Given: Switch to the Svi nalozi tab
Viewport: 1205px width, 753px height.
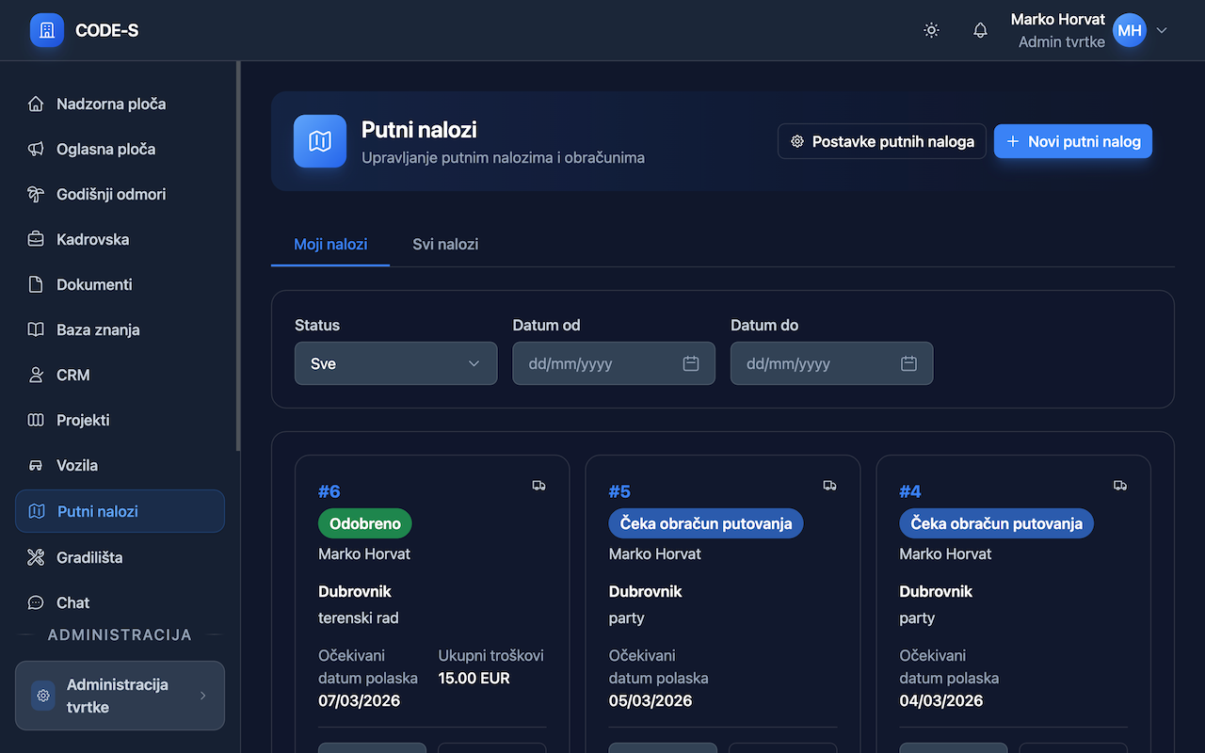Looking at the screenshot, I should pyautogui.click(x=445, y=245).
